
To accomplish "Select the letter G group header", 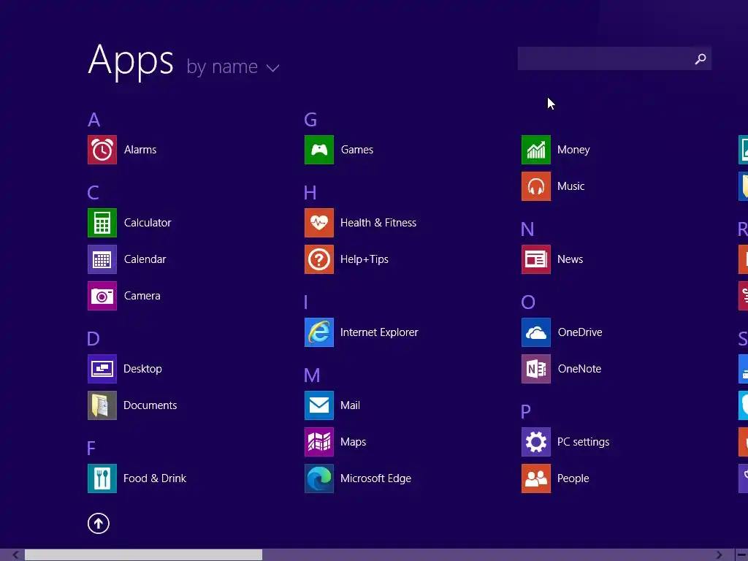I will pyautogui.click(x=310, y=120).
